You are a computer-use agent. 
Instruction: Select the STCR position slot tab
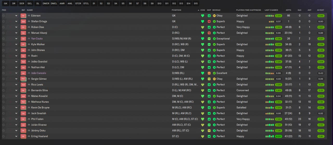(78, 4)
